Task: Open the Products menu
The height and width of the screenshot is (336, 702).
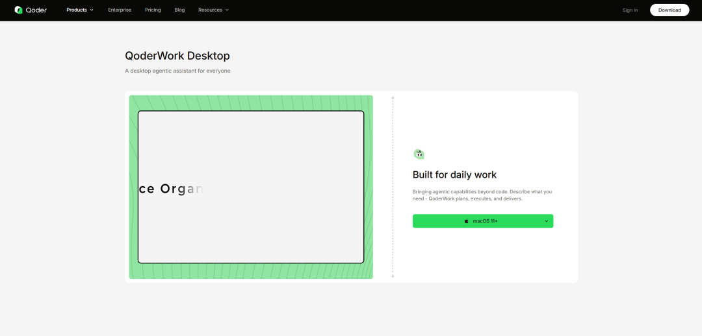Action: coord(80,10)
